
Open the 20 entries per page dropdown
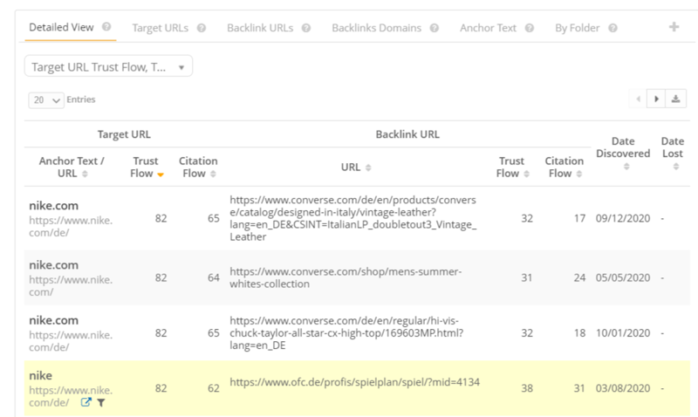click(46, 100)
